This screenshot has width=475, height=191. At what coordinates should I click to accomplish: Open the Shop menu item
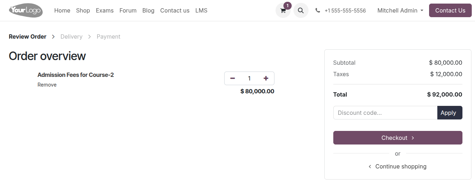tap(83, 11)
